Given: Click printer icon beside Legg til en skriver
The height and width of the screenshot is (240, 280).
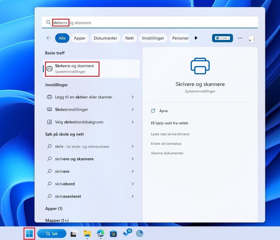Looking at the screenshot, I should pos(49,97).
